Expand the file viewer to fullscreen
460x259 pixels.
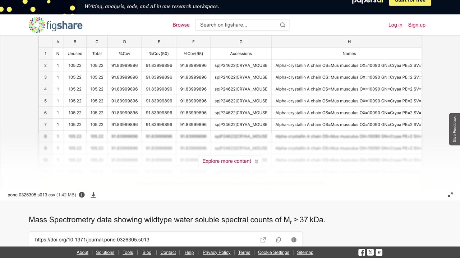450,195
